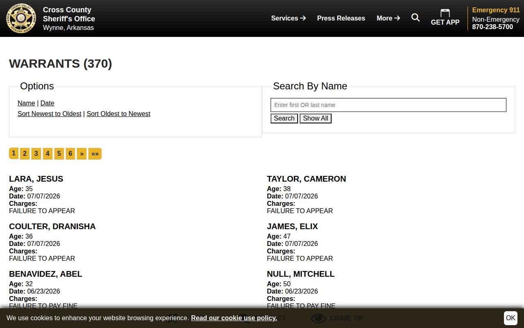Sort warrants by Name

pyautogui.click(x=26, y=103)
